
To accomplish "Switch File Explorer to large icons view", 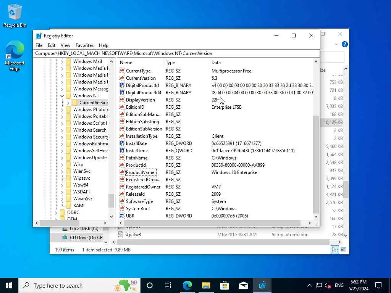I will click(x=343, y=250).
